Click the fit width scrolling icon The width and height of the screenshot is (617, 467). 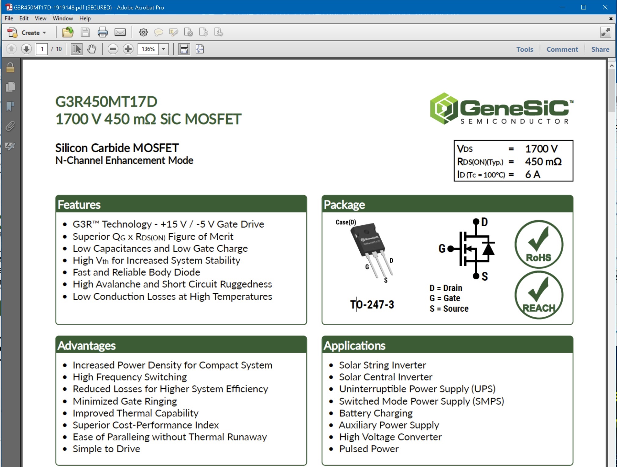(184, 49)
